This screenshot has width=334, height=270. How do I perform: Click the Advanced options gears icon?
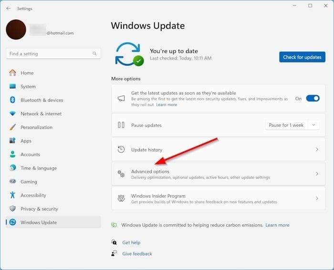tap(121, 174)
